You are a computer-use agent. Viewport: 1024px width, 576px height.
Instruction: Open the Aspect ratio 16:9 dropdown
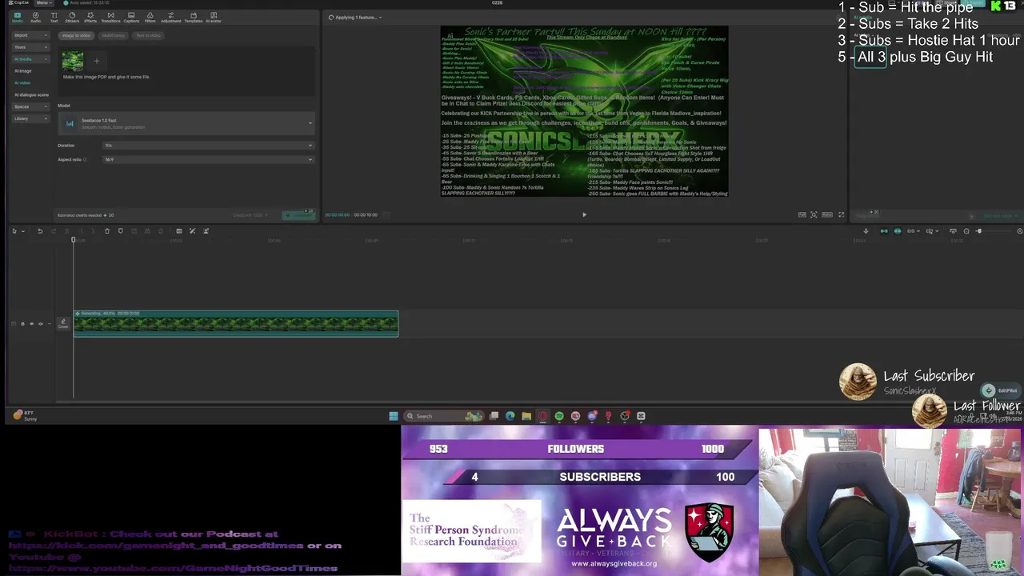click(208, 159)
